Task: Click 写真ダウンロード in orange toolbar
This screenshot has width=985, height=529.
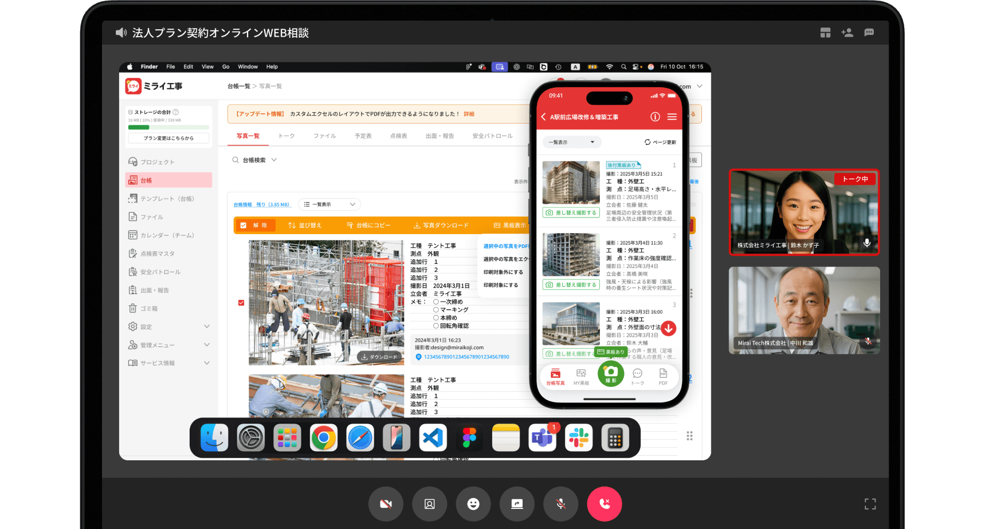Action: point(441,226)
